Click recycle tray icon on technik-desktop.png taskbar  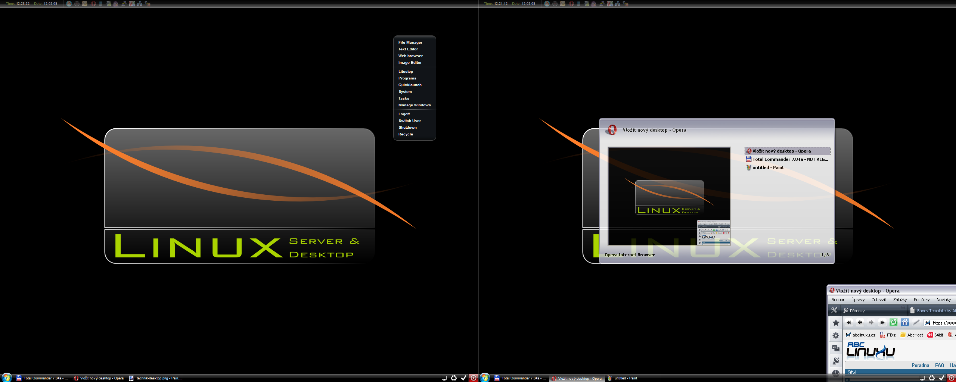(x=454, y=378)
